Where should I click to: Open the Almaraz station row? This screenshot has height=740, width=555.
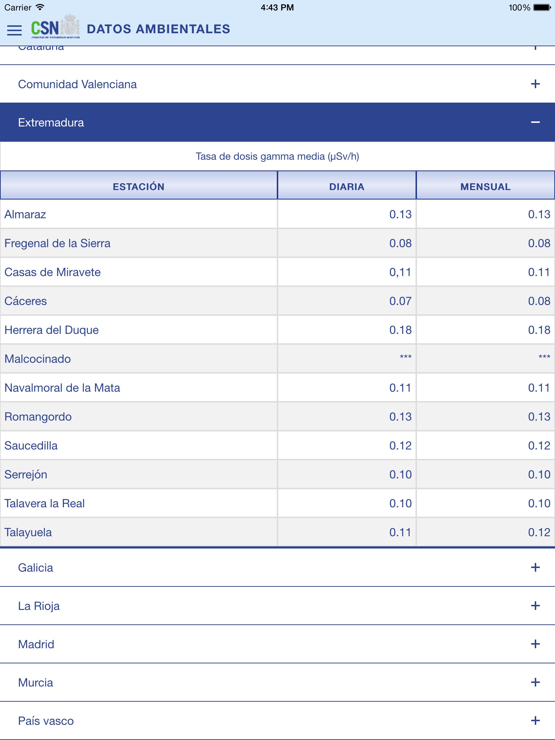click(25, 214)
